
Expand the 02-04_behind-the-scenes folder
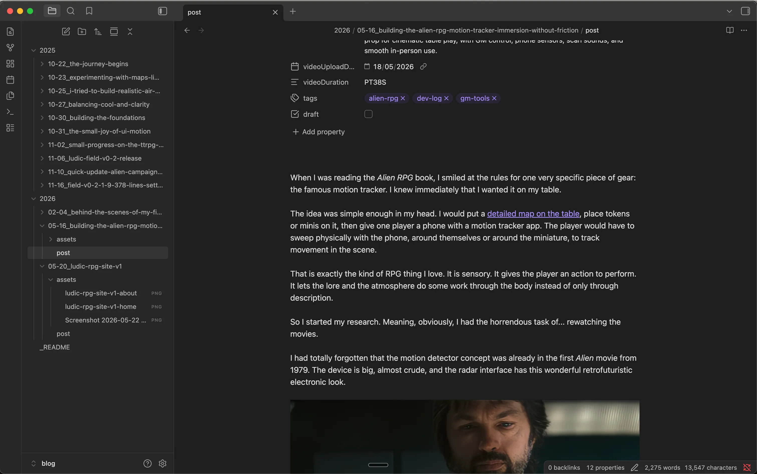[42, 212]
